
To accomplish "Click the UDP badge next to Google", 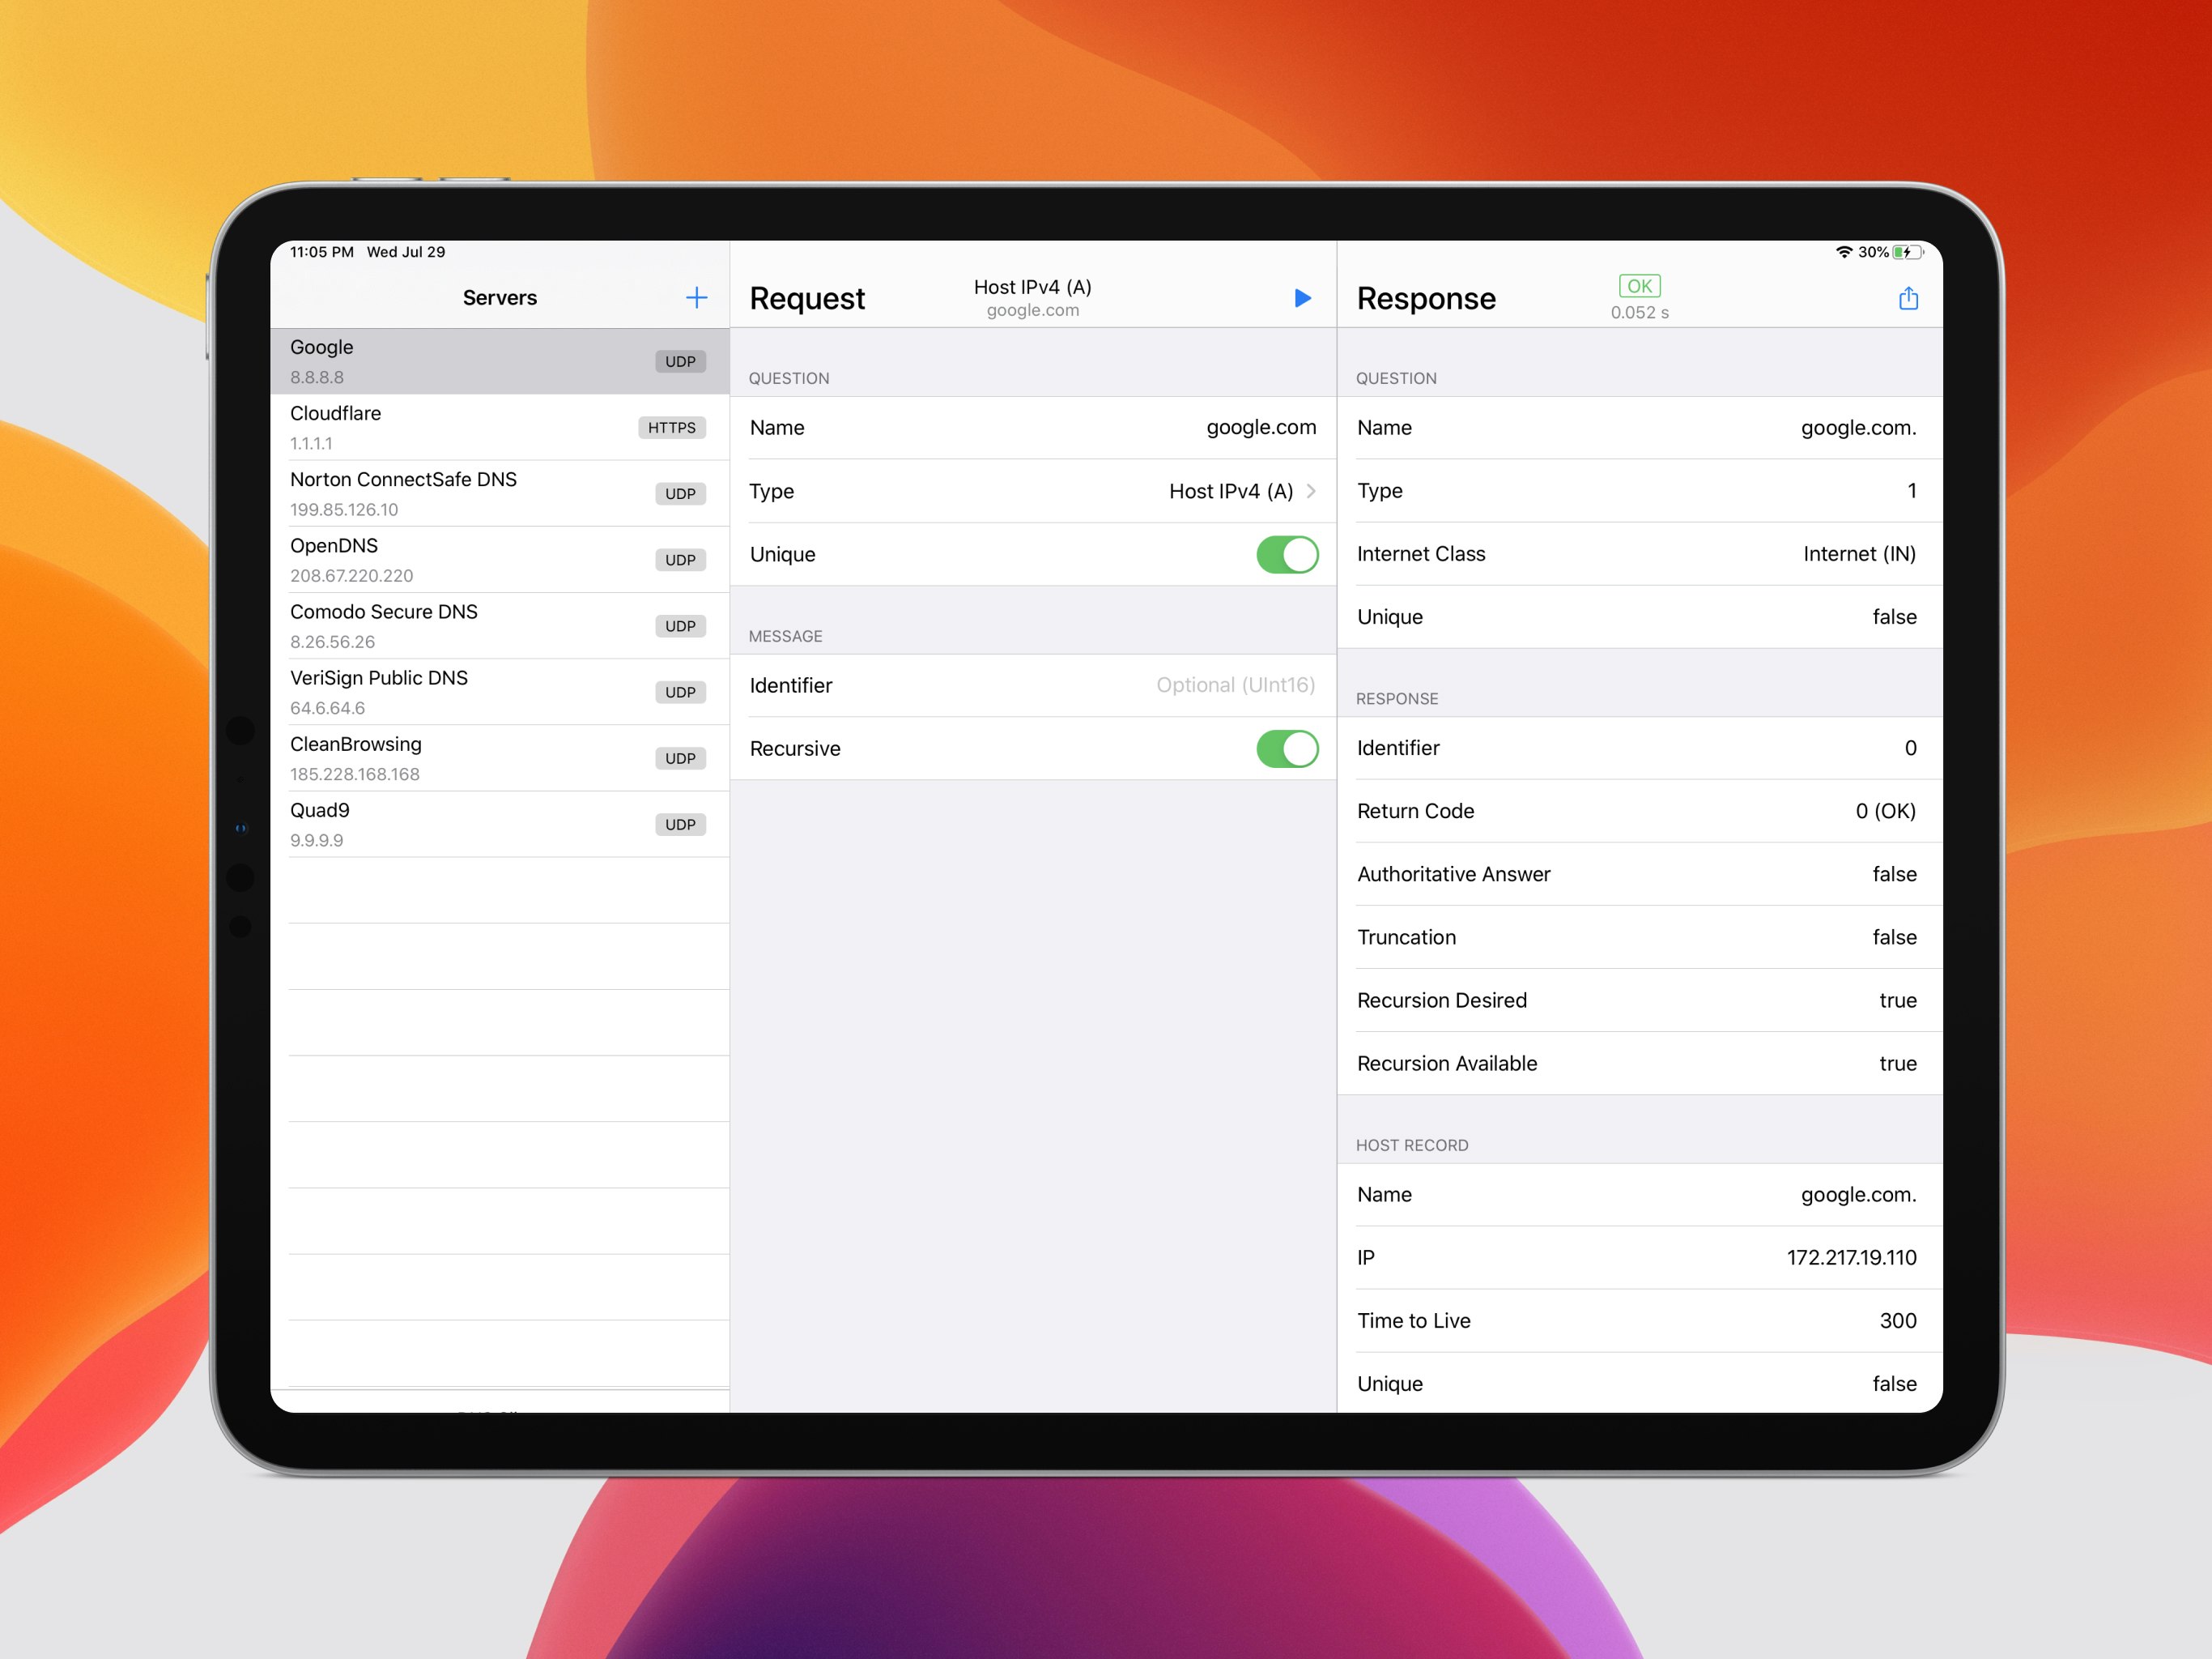I will (x=680, y=361).
